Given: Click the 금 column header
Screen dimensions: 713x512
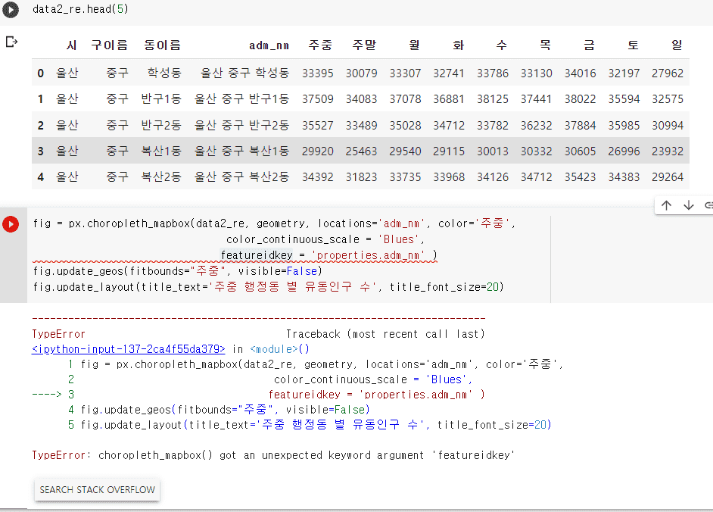Looking at the screenshot, I should pos(589,45).
